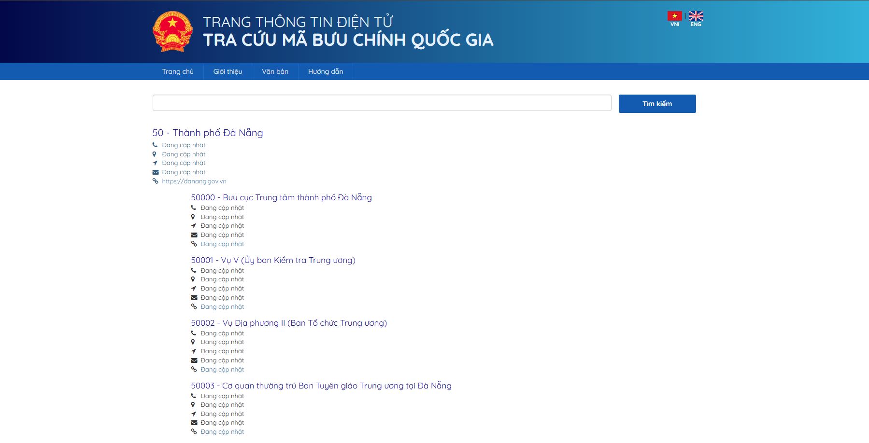Image resolution: width=869 pixels, height=443 pixels.
Task: Click website Đang cập nhật link under 50002
Action: coord(222,370)
